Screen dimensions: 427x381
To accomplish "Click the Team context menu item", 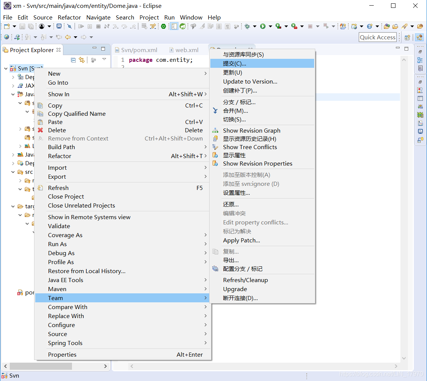I will 122,298.
